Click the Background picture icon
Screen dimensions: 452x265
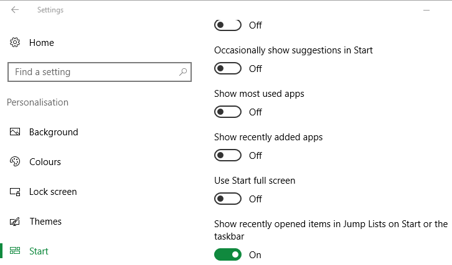pos(15,132)
